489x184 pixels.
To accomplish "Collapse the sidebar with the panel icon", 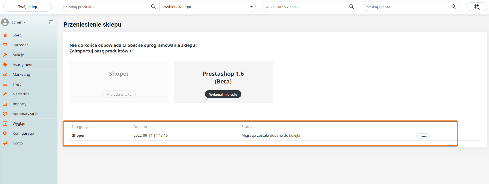I will (51, 22).
